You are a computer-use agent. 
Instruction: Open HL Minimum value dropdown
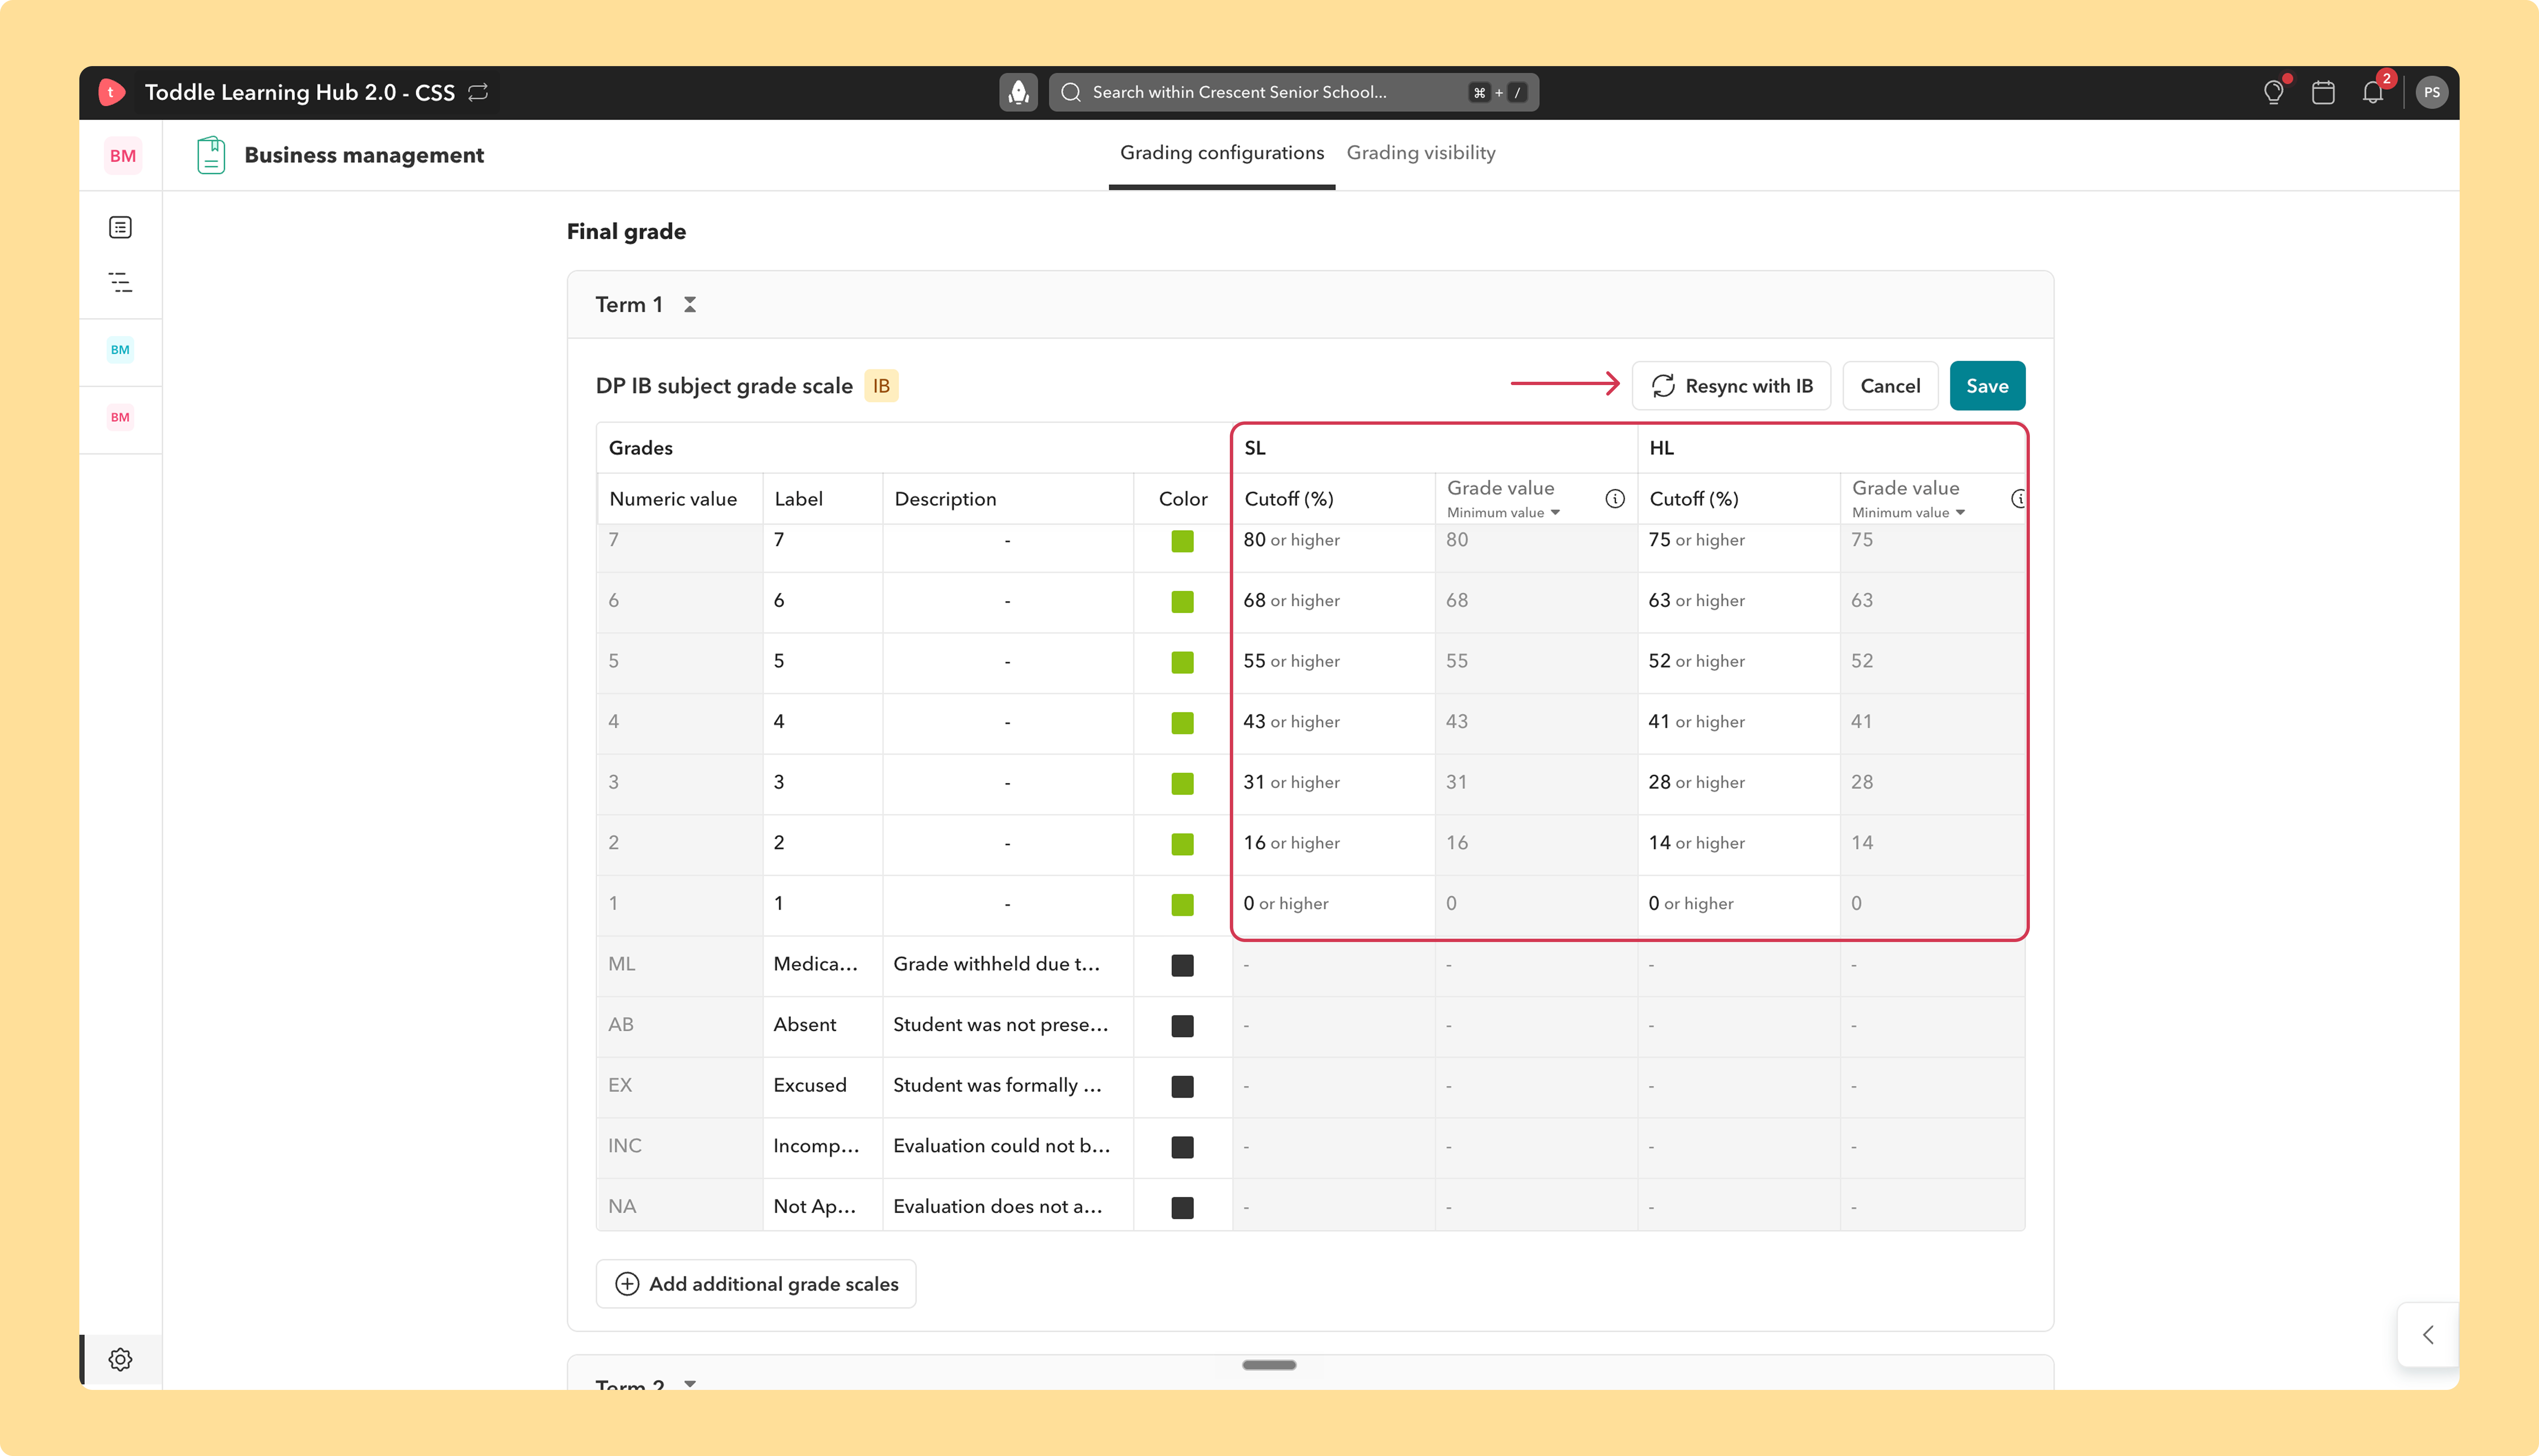1908,512
